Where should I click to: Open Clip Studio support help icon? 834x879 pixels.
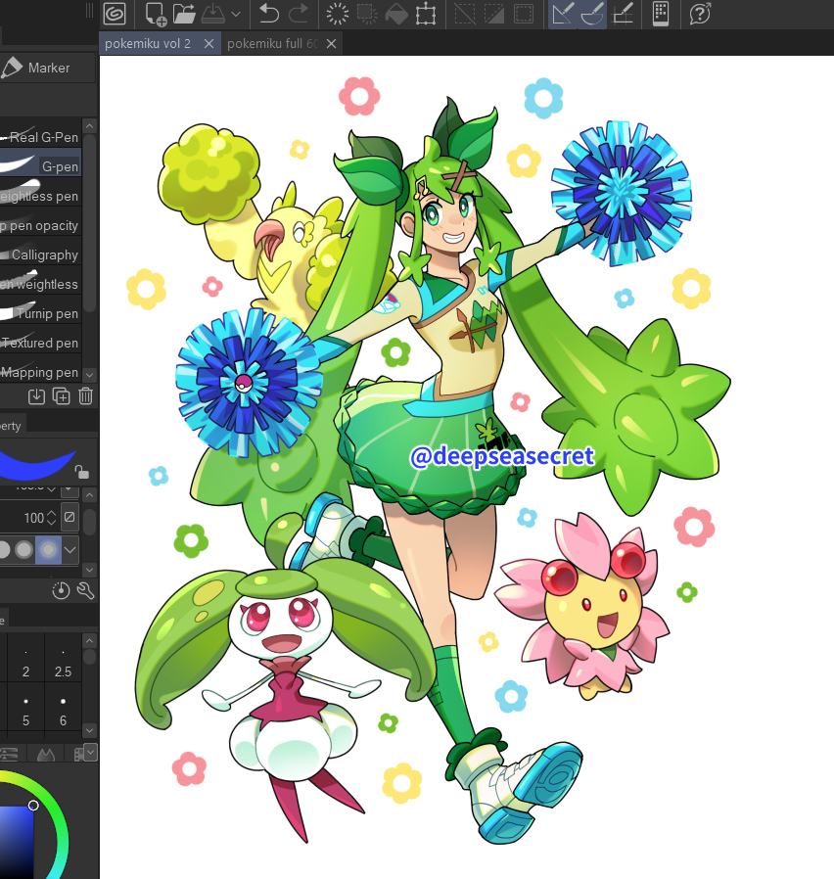[700, 14]
